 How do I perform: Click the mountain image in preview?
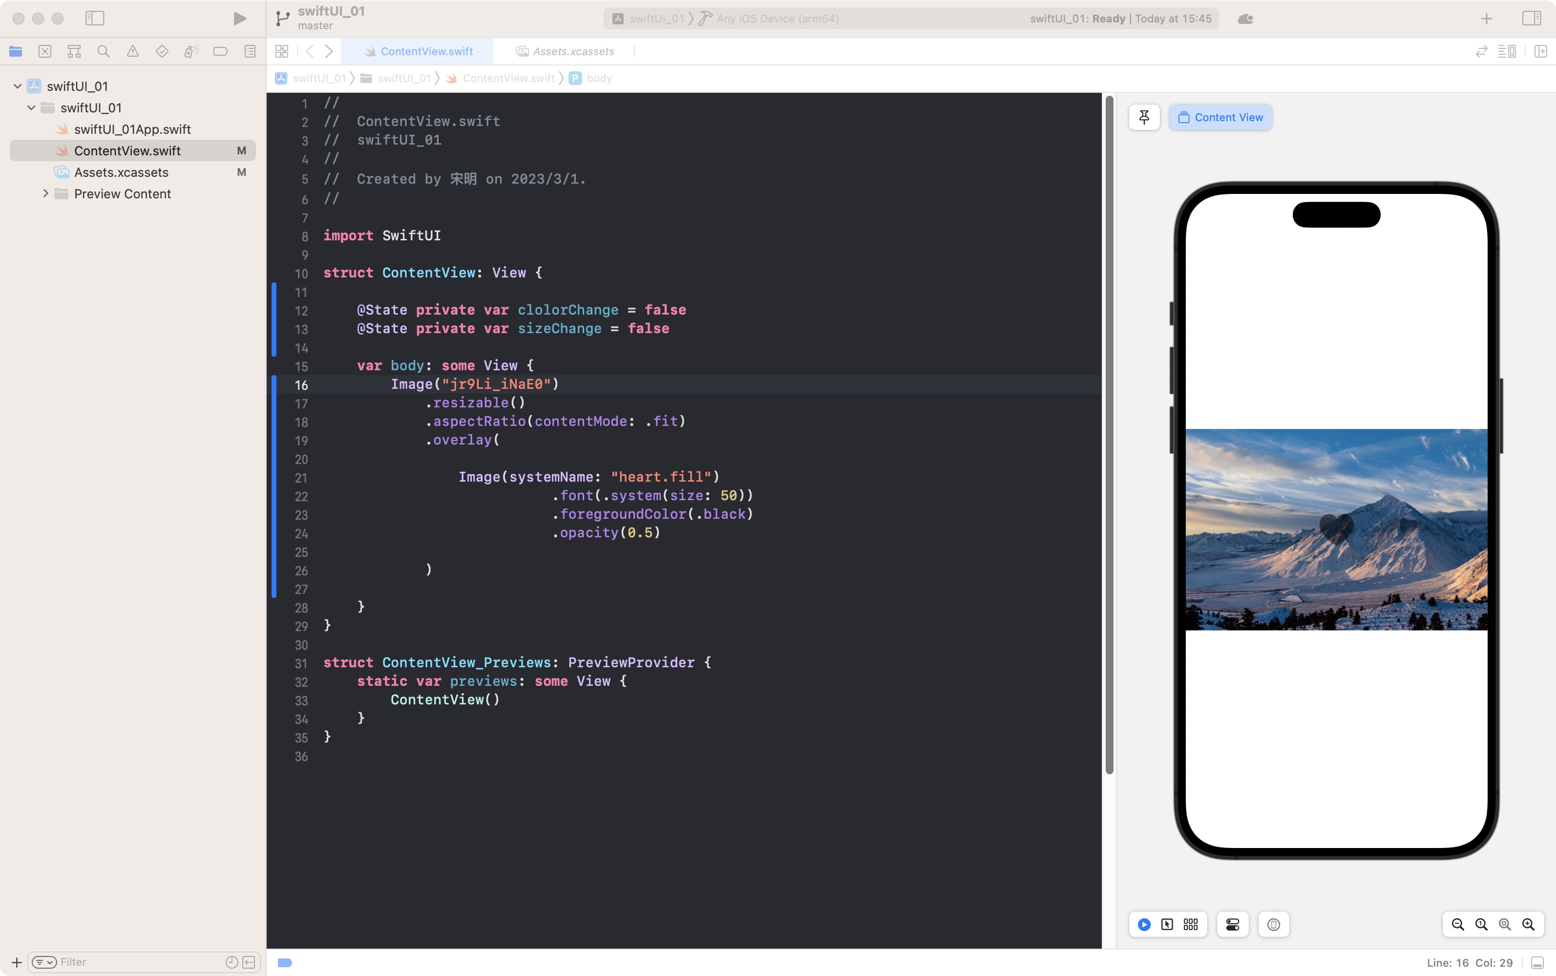click(1336, 530)
